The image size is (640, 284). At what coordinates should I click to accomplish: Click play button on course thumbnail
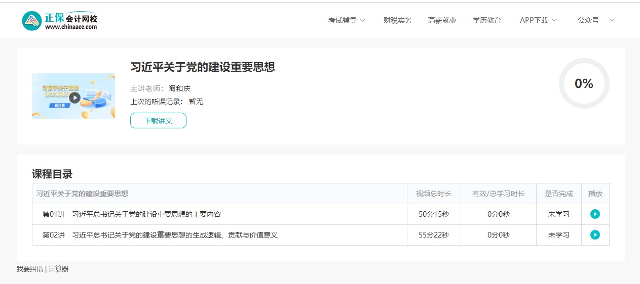pyautogui.click(x=74, y=98)
